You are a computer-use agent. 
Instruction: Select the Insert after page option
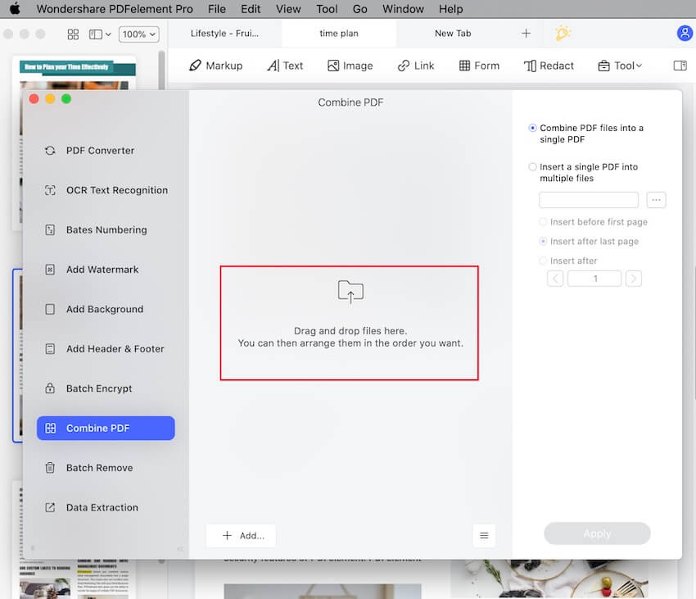click(542, 261)
